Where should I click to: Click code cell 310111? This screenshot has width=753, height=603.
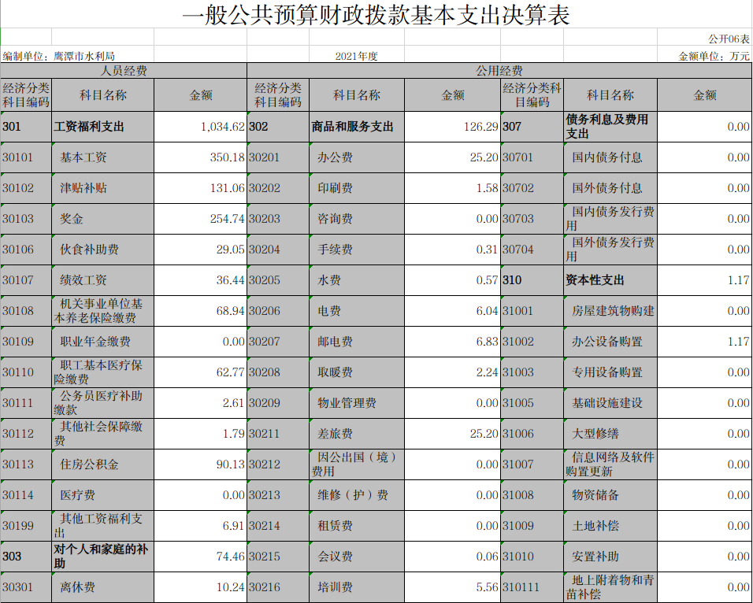click(532, 587)
